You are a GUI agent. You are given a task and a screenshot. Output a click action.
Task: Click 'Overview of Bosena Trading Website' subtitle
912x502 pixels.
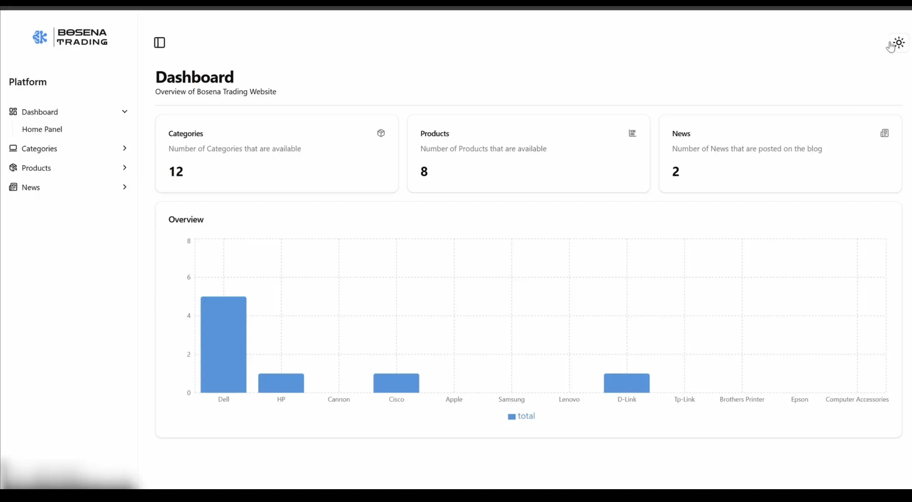[216, 92]
